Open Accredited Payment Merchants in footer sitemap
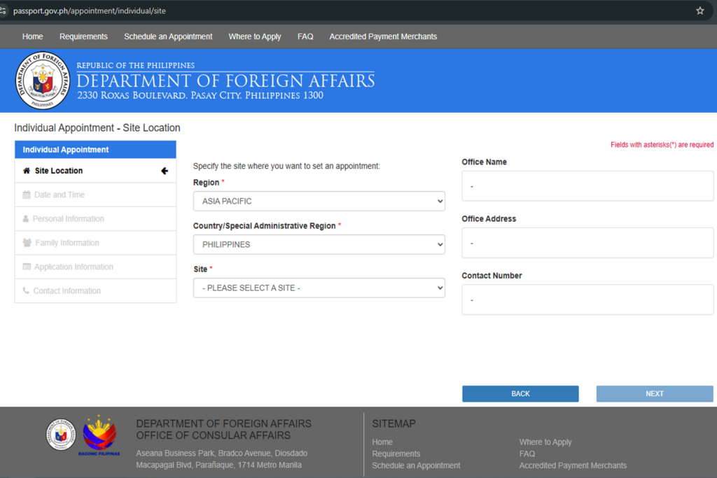This screenshot has width=717, height=478. [573, 465]
